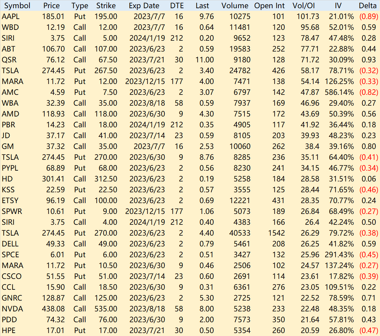
Task: Click the Open Int column header
Action: pos(270,6)
